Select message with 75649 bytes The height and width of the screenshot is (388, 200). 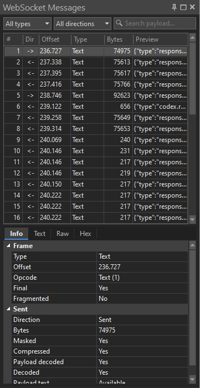(x=96, y=118)
